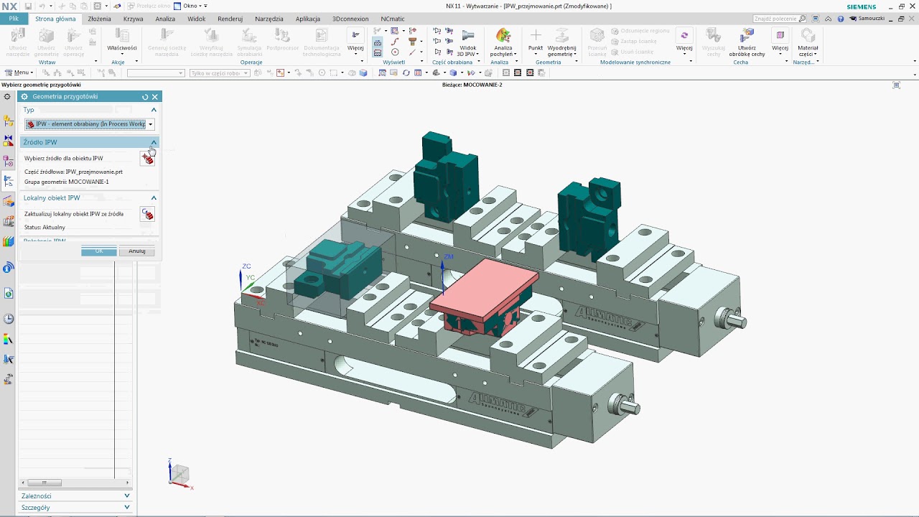919x517 pixels.
Task: Expand the Szczegóły panel
Action: point(127,507)
